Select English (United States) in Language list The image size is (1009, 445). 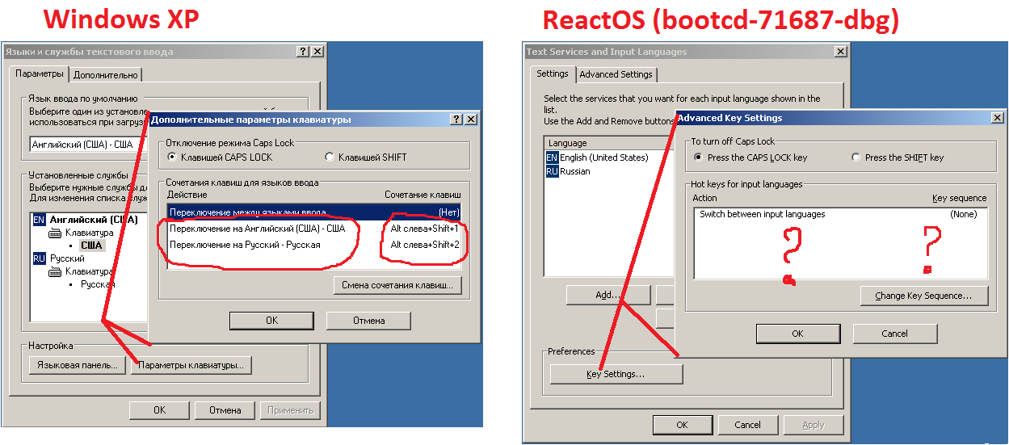tap(604, 157)
